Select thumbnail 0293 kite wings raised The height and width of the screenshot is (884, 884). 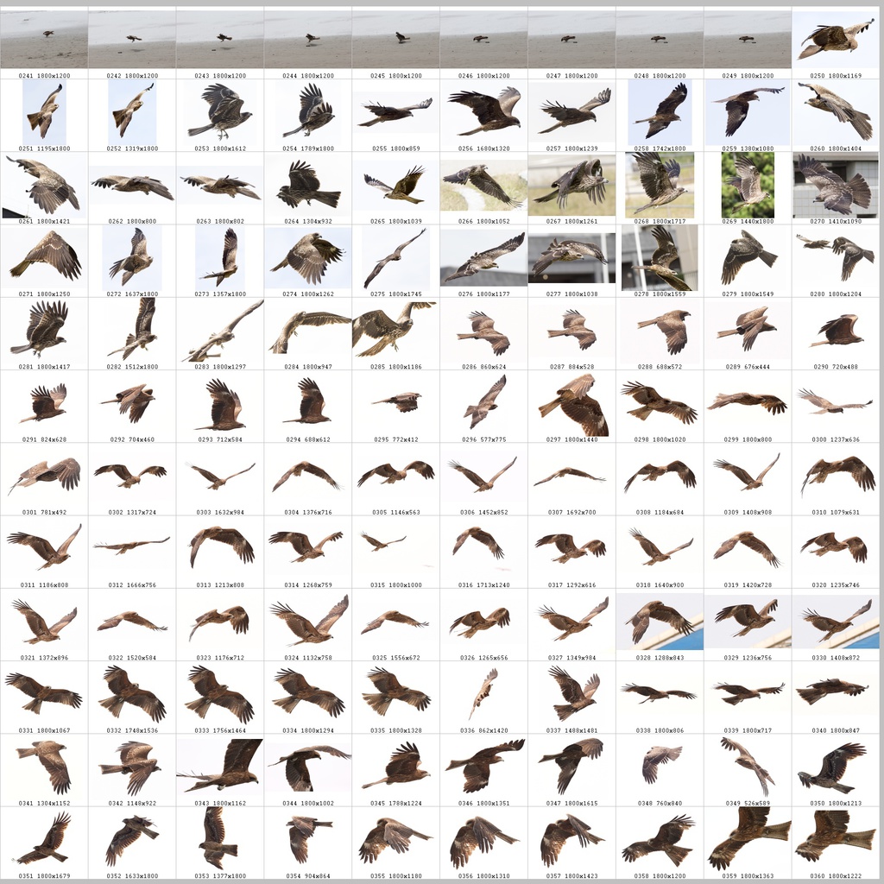pyautogui.click(x=220, y=403)
